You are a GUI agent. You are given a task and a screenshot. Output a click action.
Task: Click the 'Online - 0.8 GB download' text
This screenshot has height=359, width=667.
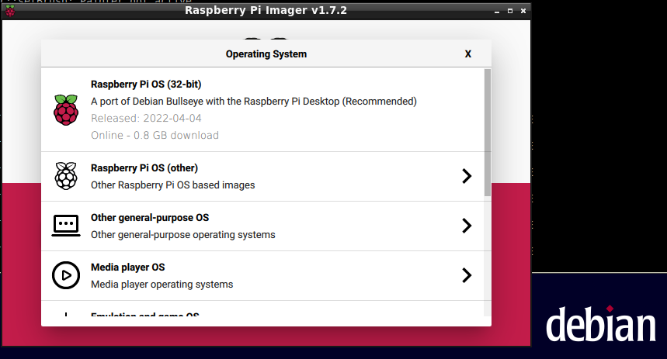pyautogui.click(x=155, y=136)
